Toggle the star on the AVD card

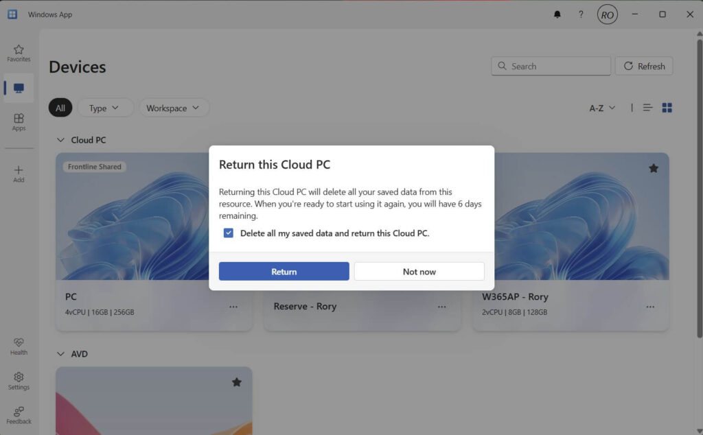pyautogui.click(x=237, y=382)
